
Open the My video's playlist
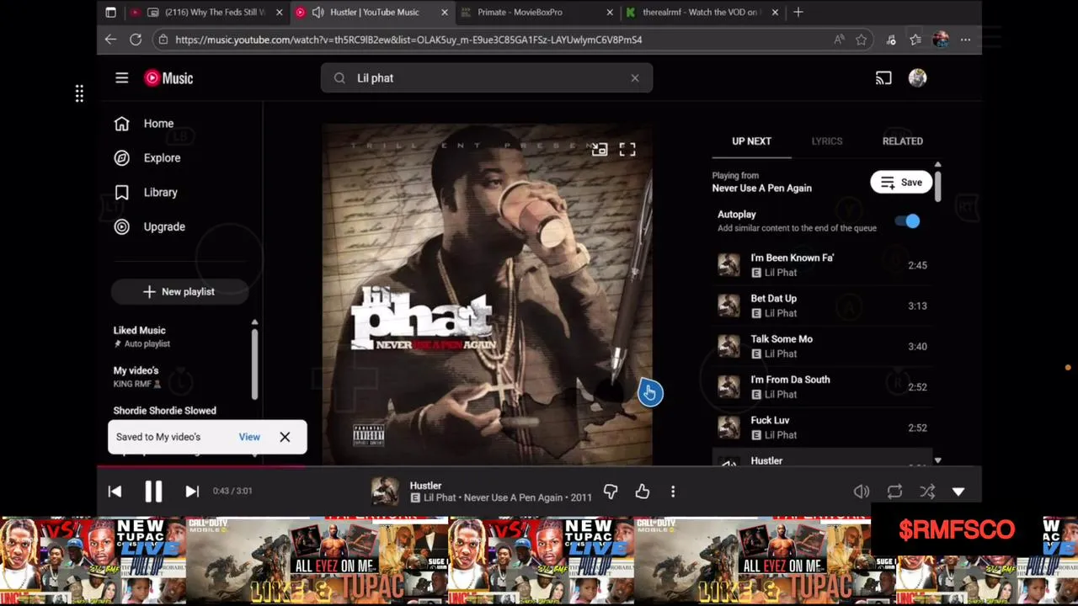pyautogui.click(x=137, y=377)
